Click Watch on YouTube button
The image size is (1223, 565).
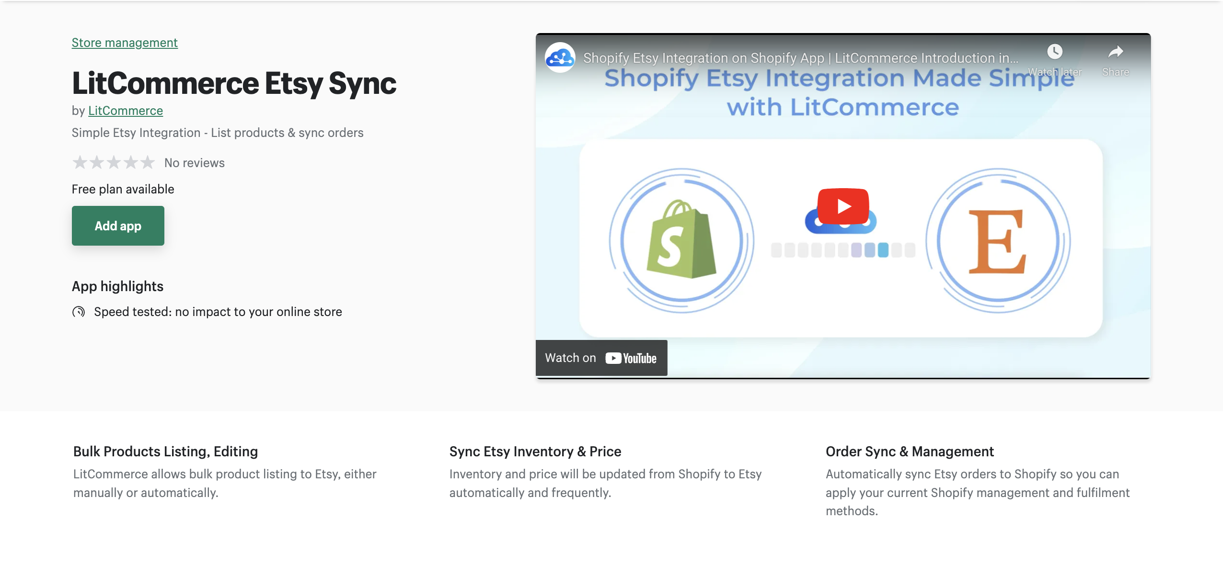pyautogui.click(x=601, y=358)
